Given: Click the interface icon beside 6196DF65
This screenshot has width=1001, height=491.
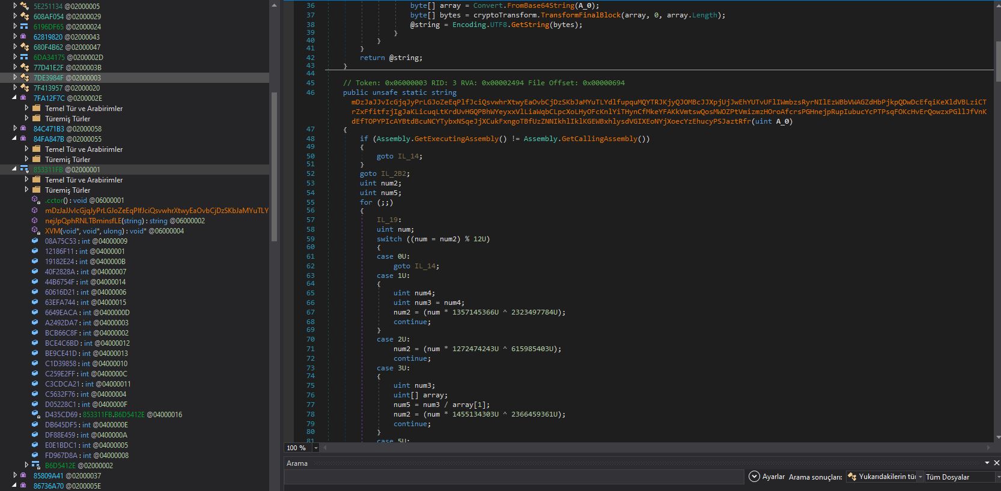Looking at the screenshot, I should (x=25, y=26).
